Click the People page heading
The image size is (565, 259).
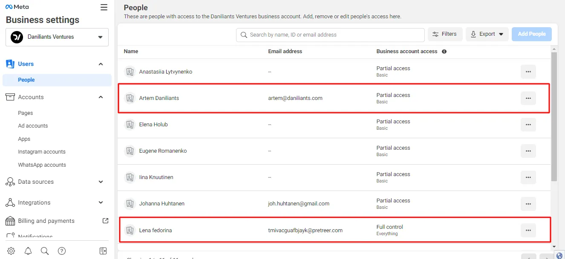click(136, 8)
